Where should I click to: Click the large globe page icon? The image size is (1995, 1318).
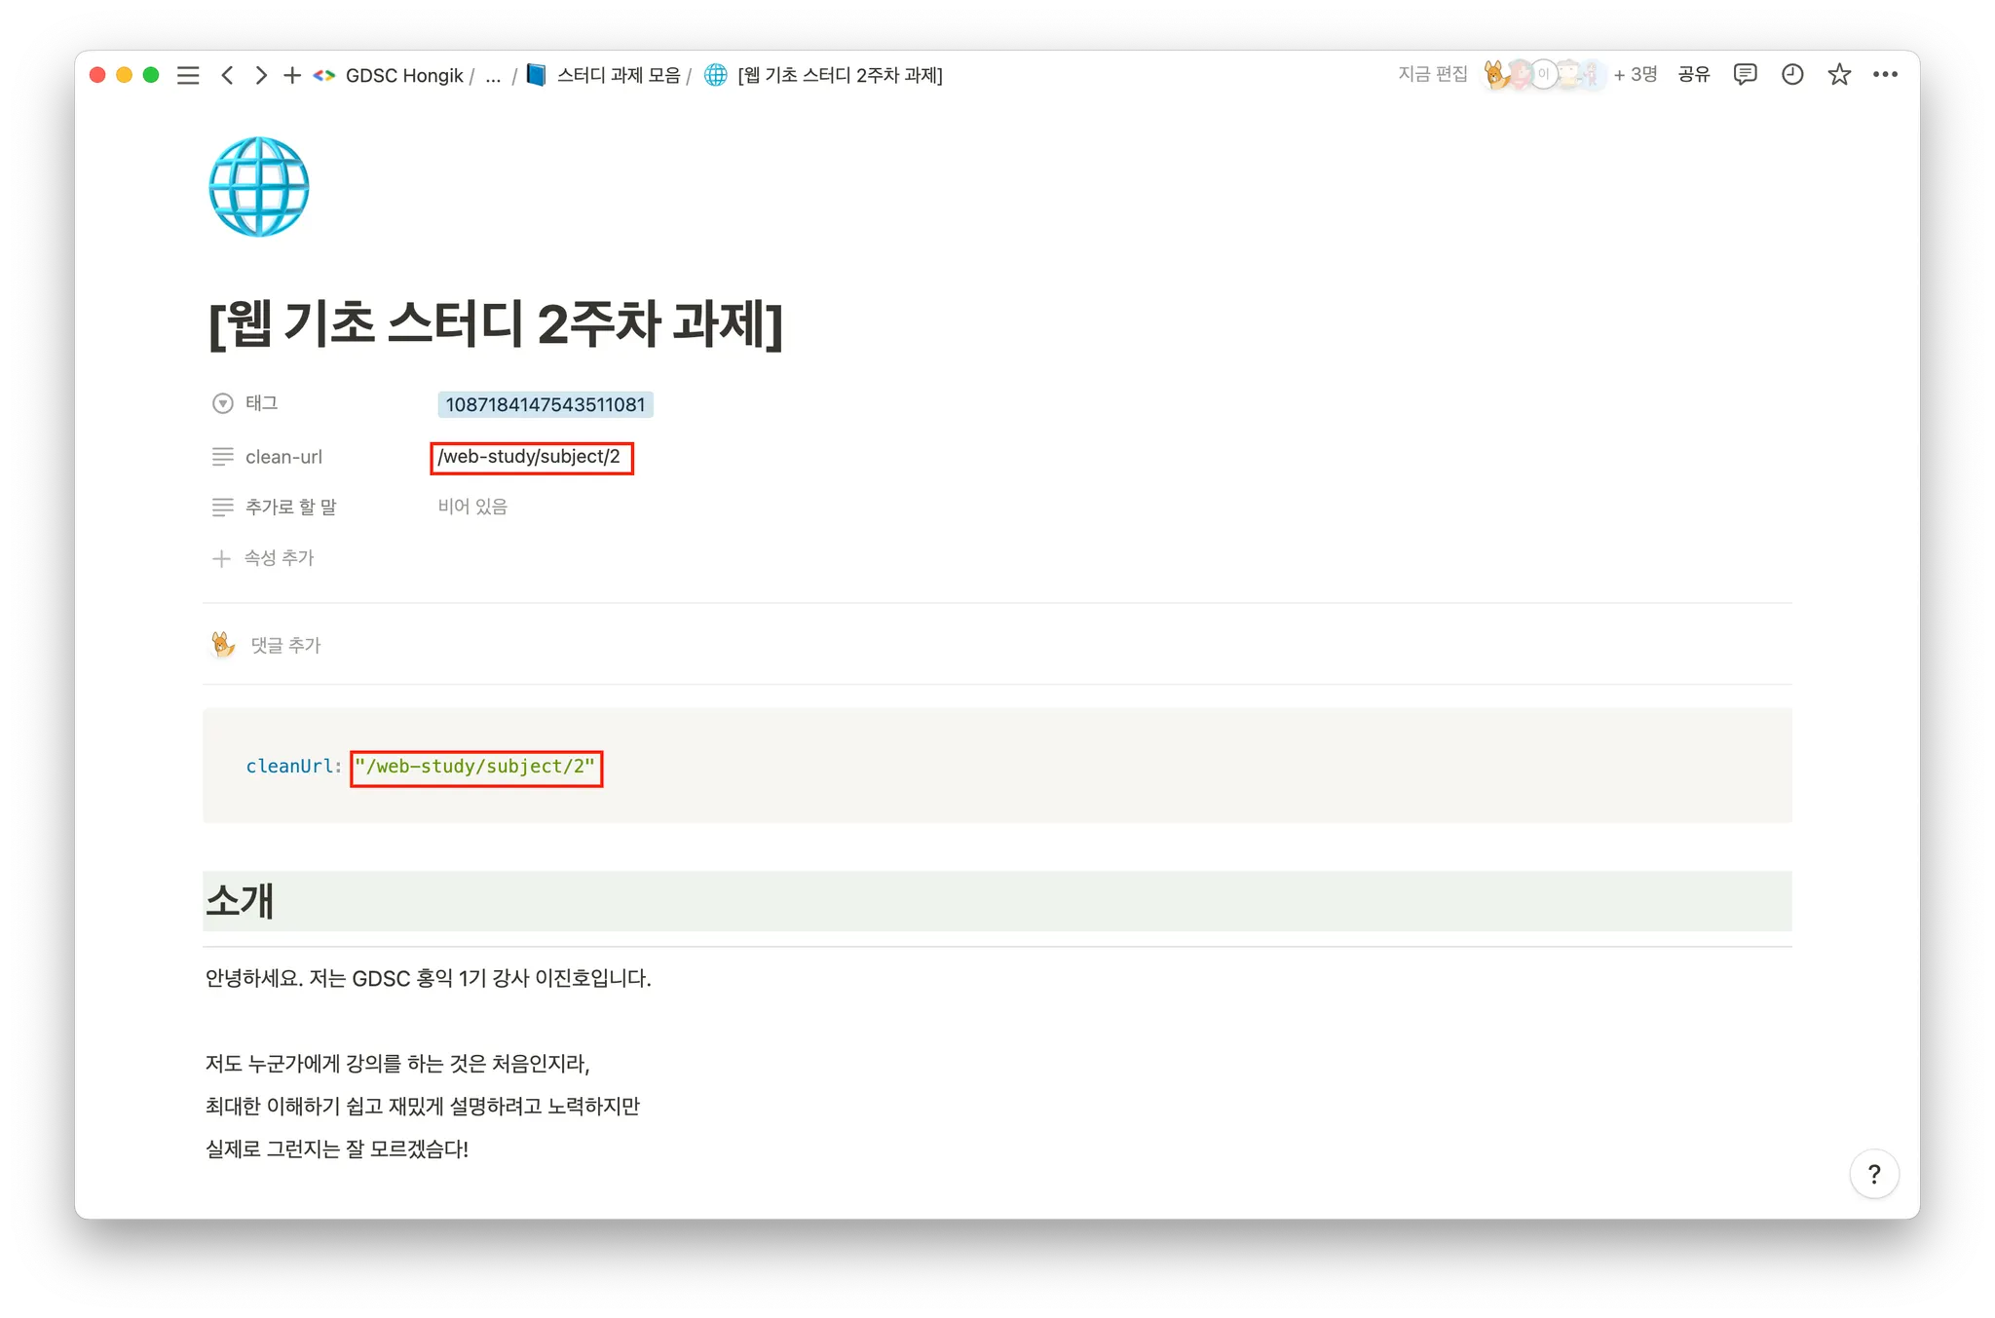(259, 186)
